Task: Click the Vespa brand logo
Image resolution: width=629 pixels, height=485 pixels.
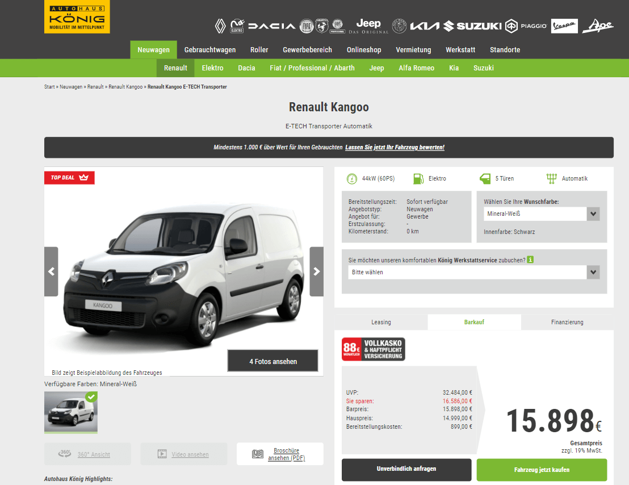Action: (x=564, y=26)
